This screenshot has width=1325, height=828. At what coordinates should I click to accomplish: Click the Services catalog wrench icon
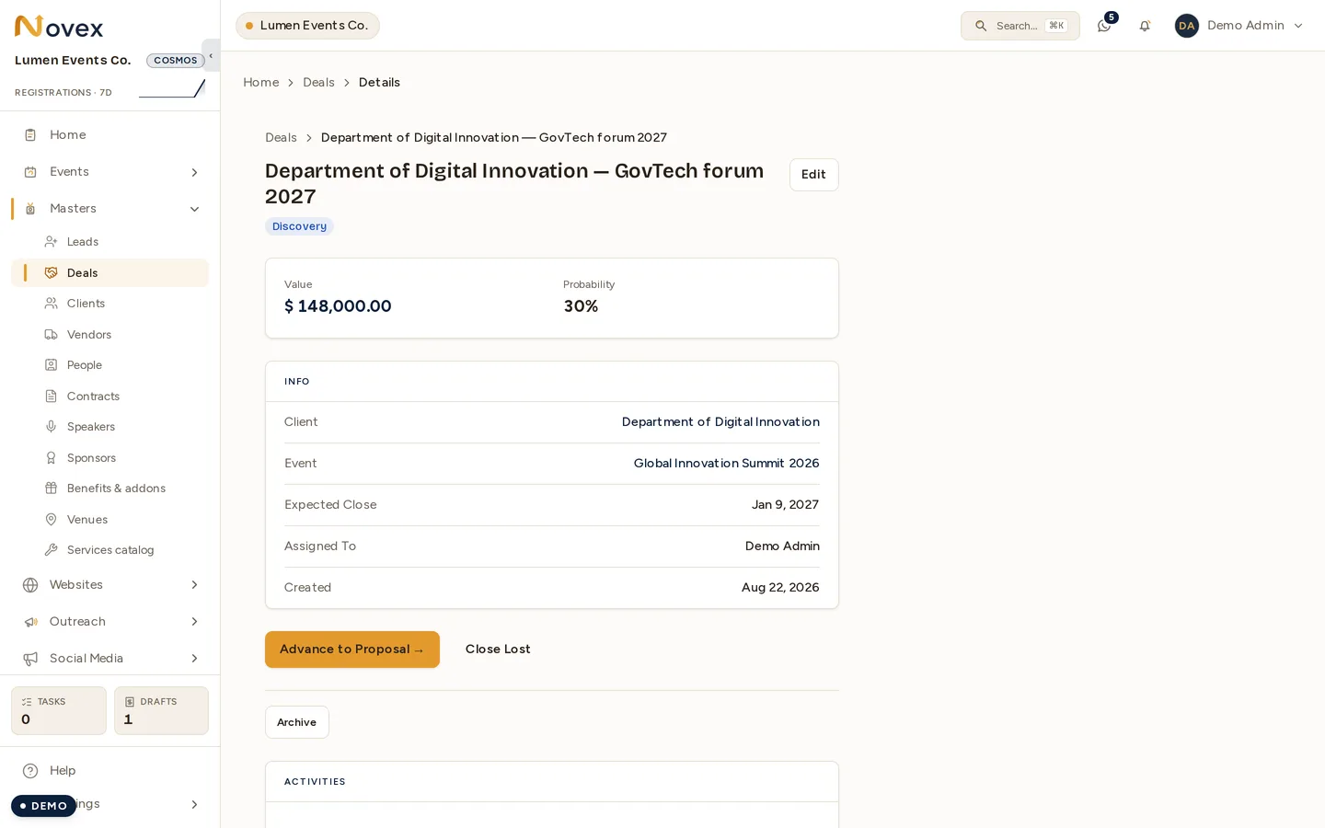[x=52, y=550]
